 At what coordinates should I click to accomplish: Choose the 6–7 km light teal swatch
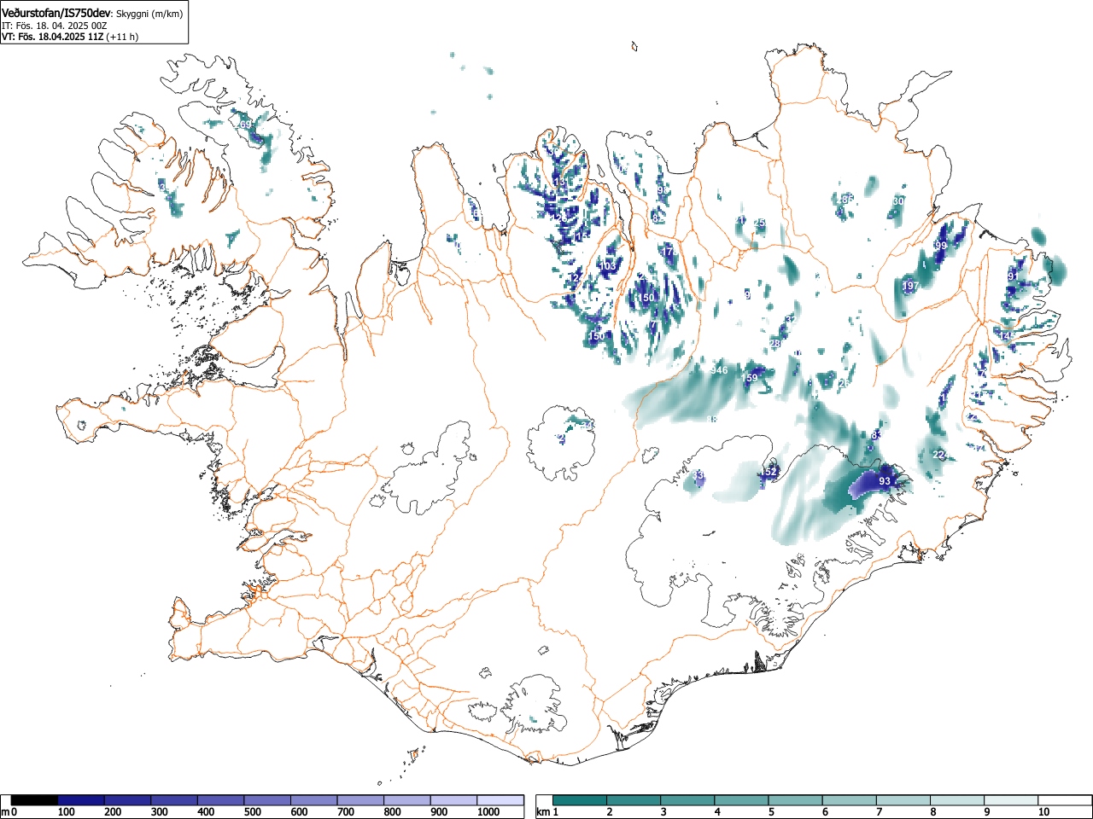click(x=849, y=800)
